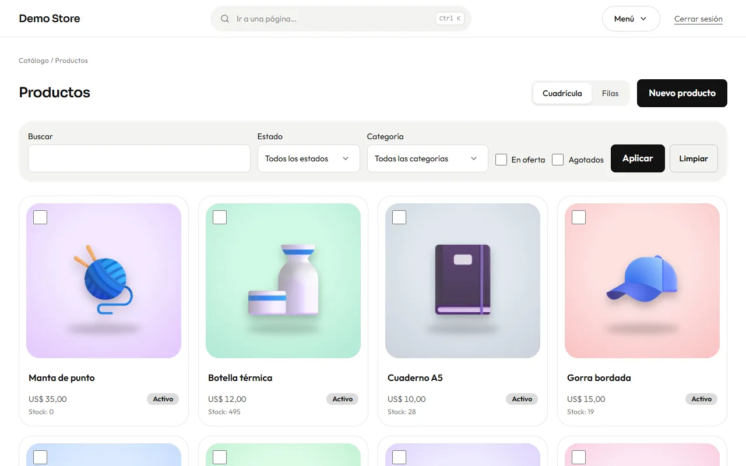The height and width of the screenshot is (466, 746).
Task: Click the Nuevo producto button
Action: 682,93
